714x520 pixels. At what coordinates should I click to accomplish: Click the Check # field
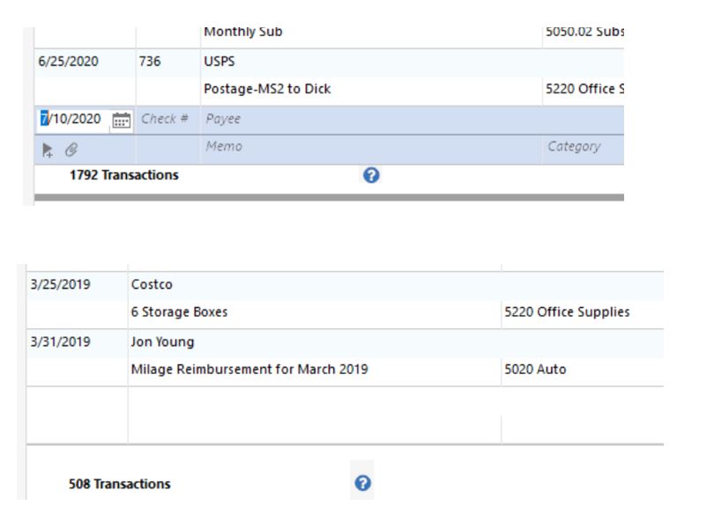(x=165, y=119)
